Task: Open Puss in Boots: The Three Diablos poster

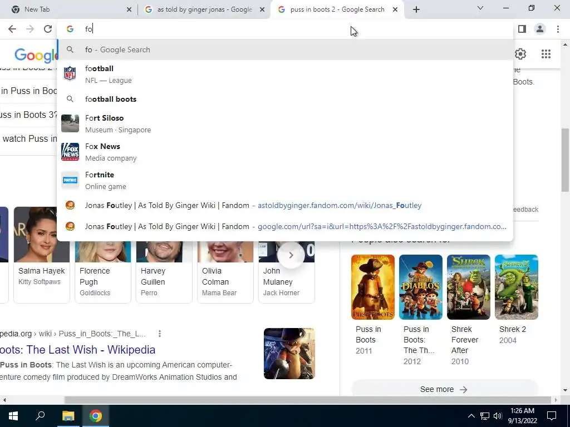Action: point(421,287)
